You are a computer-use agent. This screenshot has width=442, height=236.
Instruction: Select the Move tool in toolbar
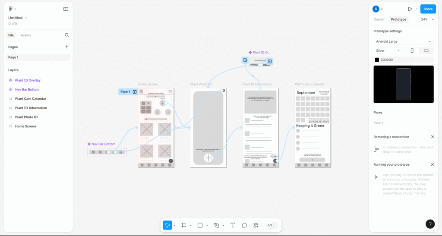coord(167,225)
